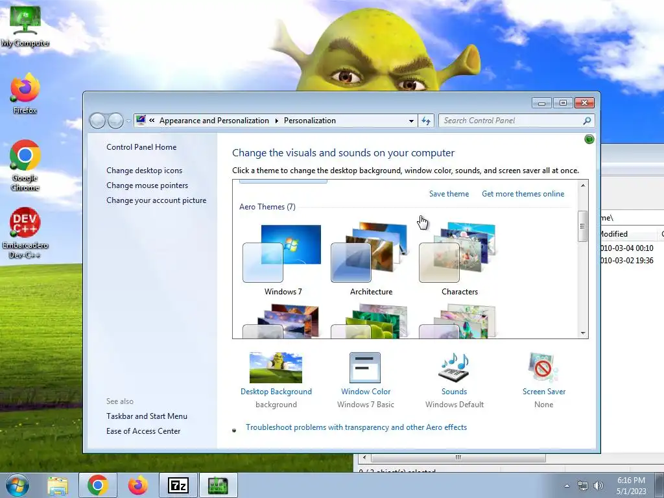664x498 pixels.
Task: Click the theme list scrollbar thumb
Action: 583,226
